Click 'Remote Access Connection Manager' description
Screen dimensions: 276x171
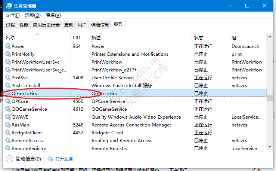[131, 125]
